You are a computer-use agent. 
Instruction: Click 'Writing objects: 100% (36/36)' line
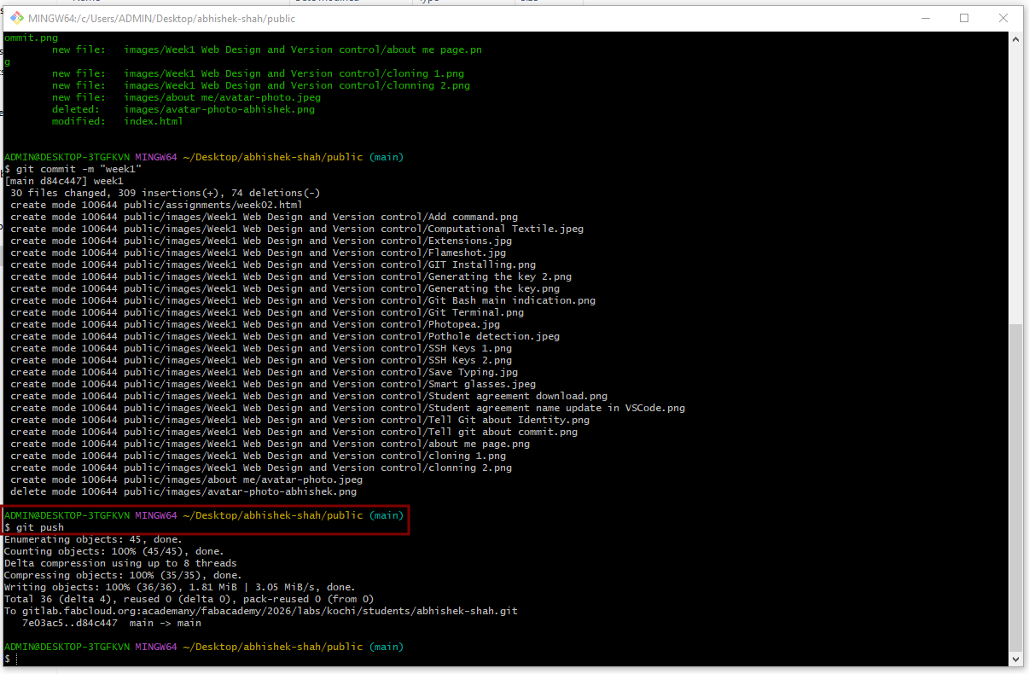pos(180,587)
